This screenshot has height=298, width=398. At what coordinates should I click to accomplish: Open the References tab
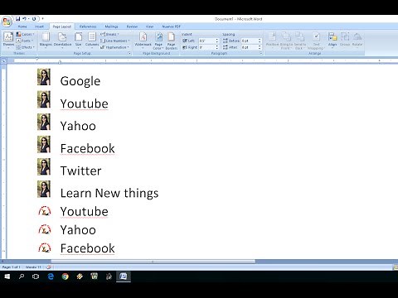[x=88, y=26]
